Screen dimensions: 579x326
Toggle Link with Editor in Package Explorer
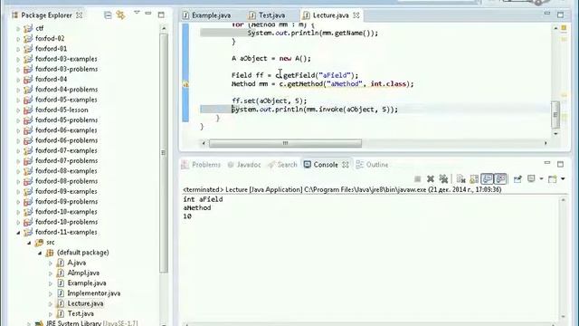pos(120,15)
